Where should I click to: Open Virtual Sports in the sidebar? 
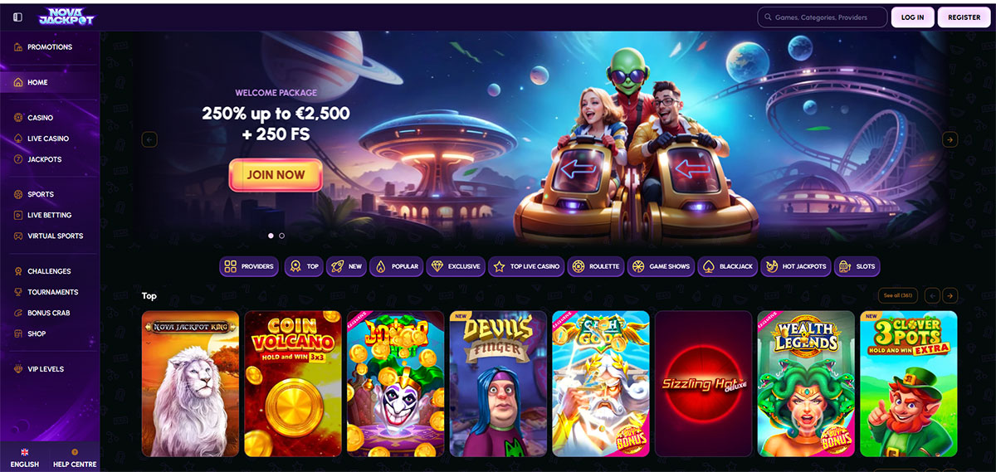pos(50,236)
